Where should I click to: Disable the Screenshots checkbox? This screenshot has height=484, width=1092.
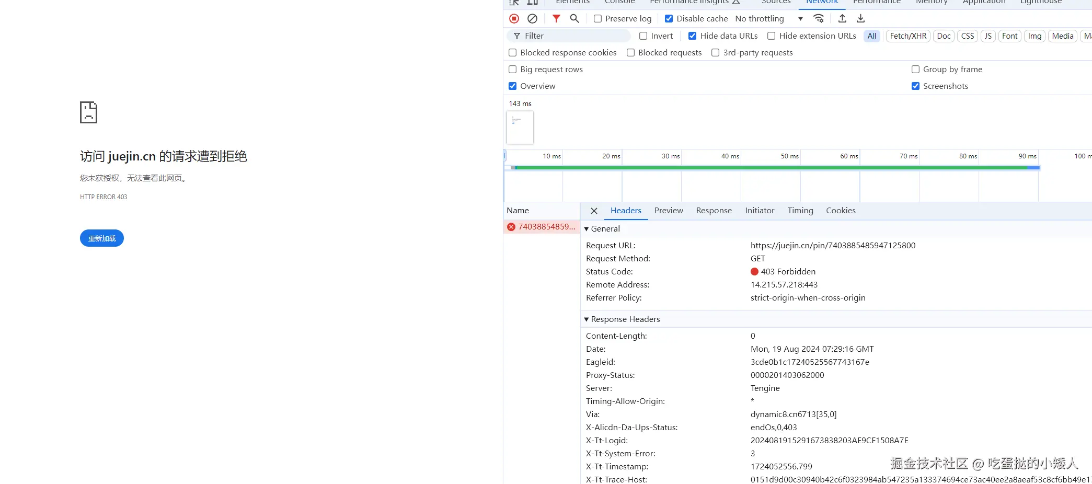(x=916, y=86)
